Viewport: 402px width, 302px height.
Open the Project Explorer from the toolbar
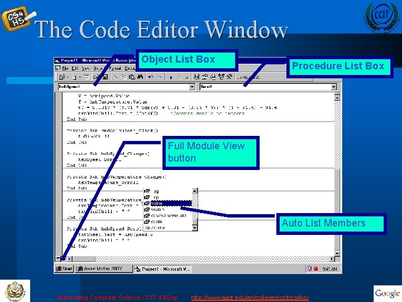pyautogui.click(x=197, y=77)
